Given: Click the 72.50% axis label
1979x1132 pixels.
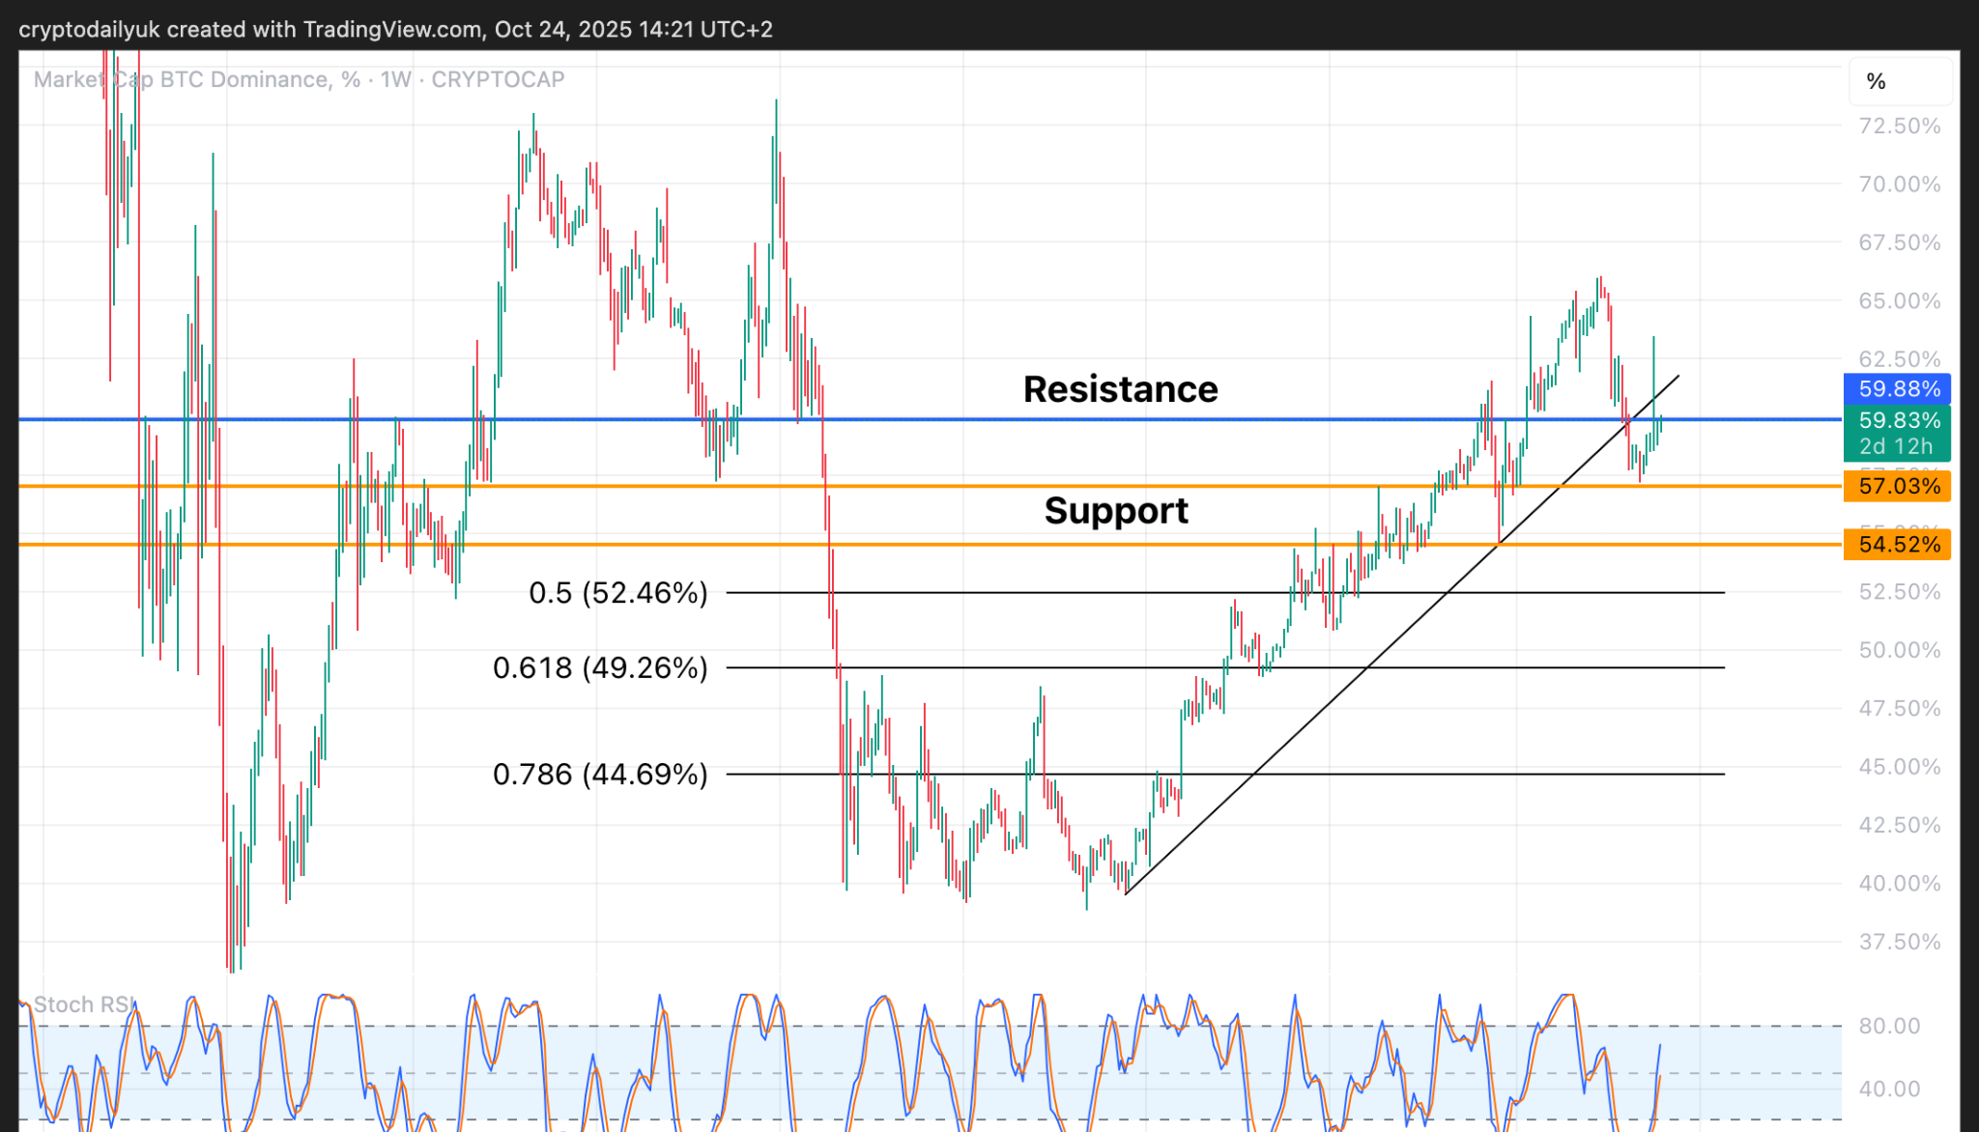Looking at the screenshot, I should click(x=1899, y=126).
